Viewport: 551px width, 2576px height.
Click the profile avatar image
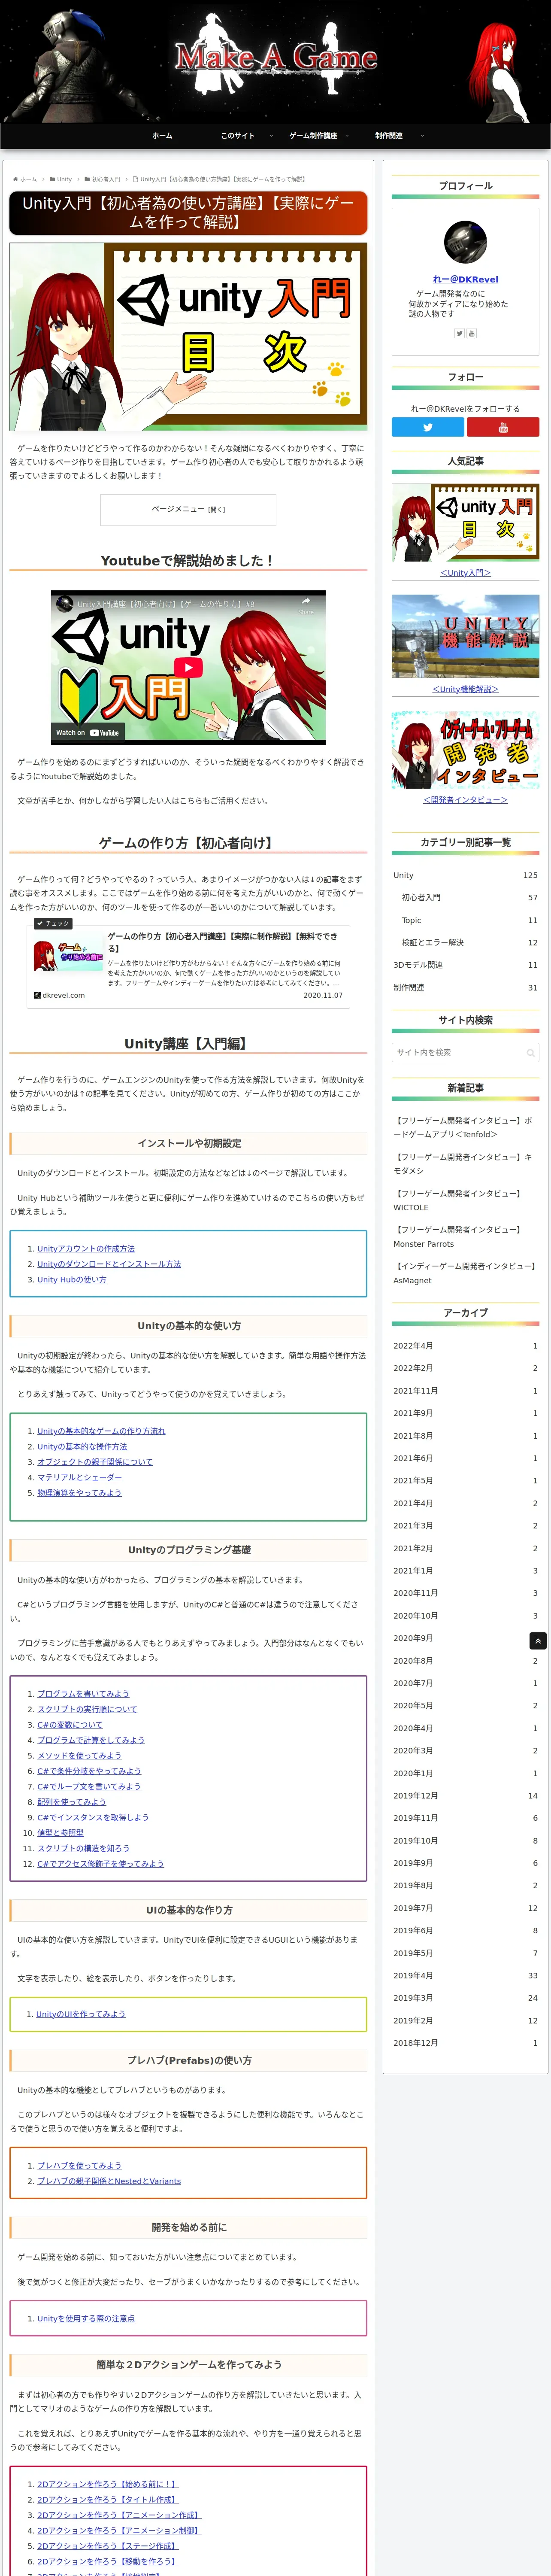click(465, 242)
